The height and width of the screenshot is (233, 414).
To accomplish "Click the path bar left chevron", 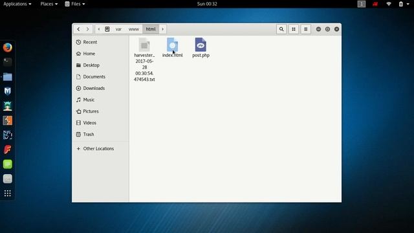I will click(x=99, y=29).
